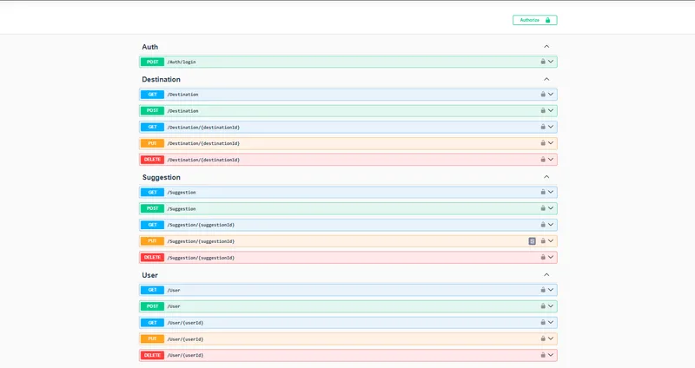
Task: Expand POST /Destination using its arrow
Action: tap(551, 111)
